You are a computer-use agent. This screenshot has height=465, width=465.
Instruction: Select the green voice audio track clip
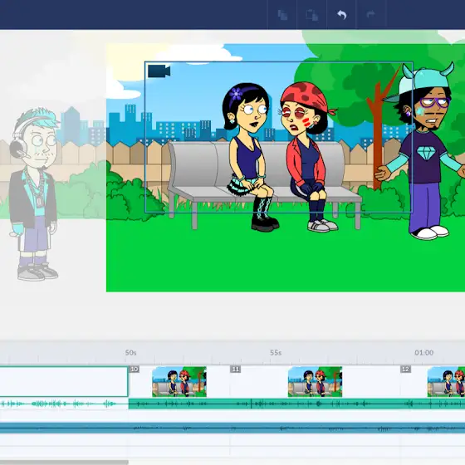pyautogui.click(x=296, y=404)
